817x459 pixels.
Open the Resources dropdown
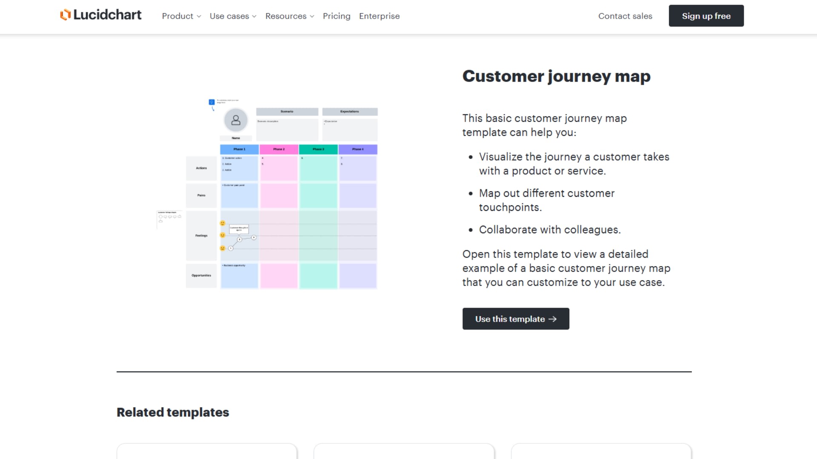pyautogui.click(x=289, y=16)
